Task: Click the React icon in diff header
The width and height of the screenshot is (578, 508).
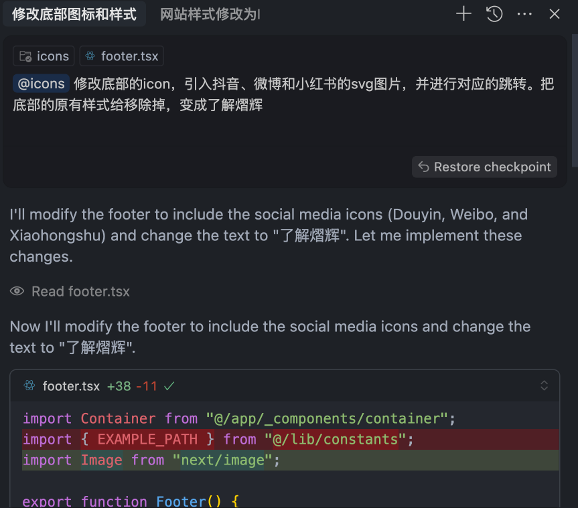Action: [x=29, y=386]
